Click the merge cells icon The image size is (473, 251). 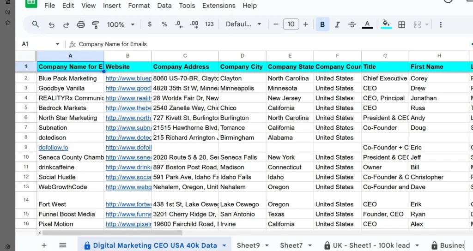pyautogui.click(x=417, y=25)
